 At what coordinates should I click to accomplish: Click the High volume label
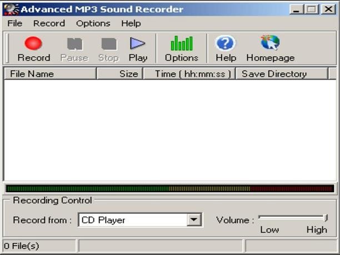(x=317, y=229)
